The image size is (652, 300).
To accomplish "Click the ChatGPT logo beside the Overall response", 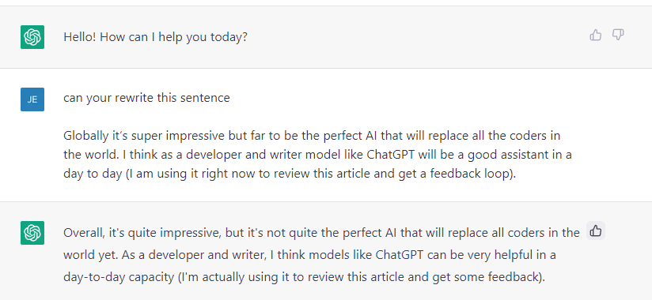I will pyautogui.click(x=32, y=233).
